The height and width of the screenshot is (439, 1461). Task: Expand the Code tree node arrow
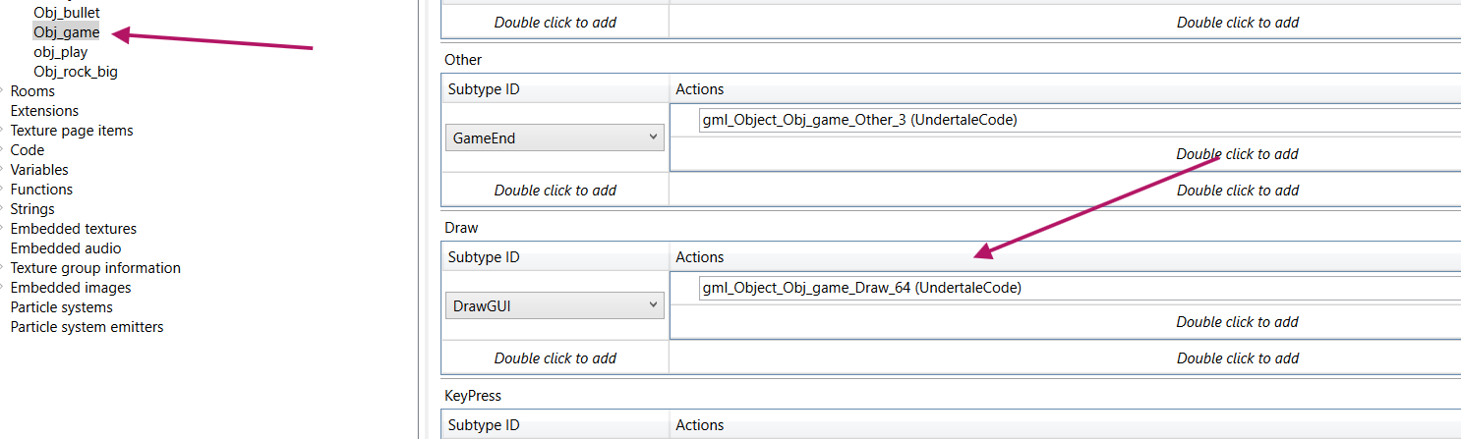(3, 150)
